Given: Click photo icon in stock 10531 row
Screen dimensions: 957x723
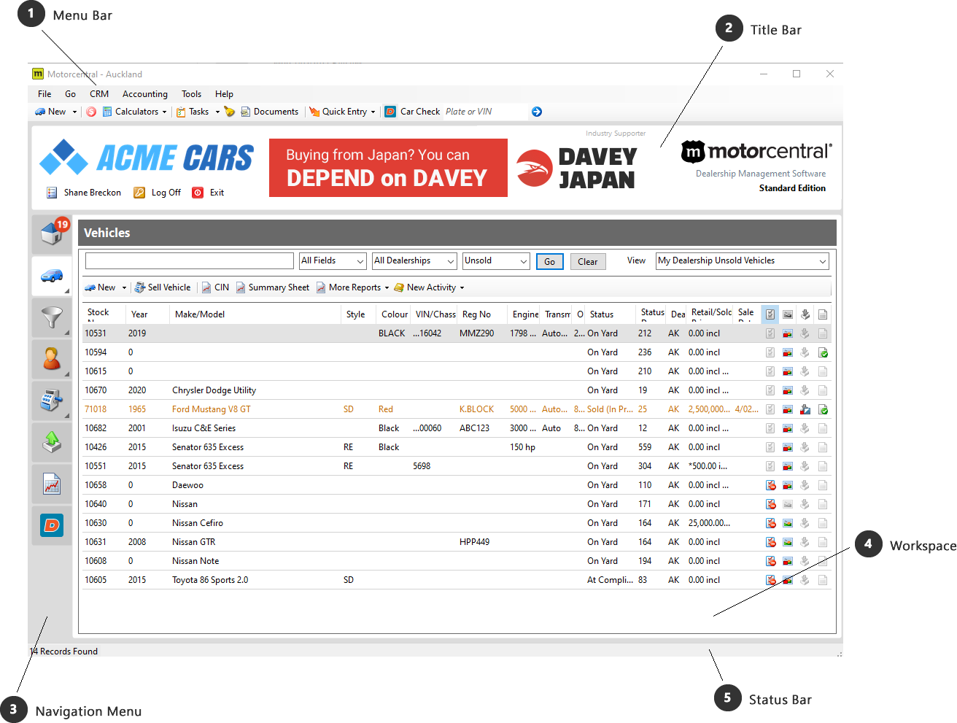Looking at the screenshot, I should coord(788,333).
